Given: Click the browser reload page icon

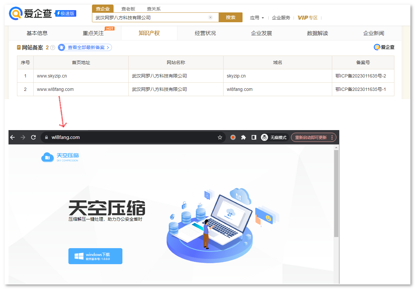Looking at the screenshot, I should [x=33, y=137].
